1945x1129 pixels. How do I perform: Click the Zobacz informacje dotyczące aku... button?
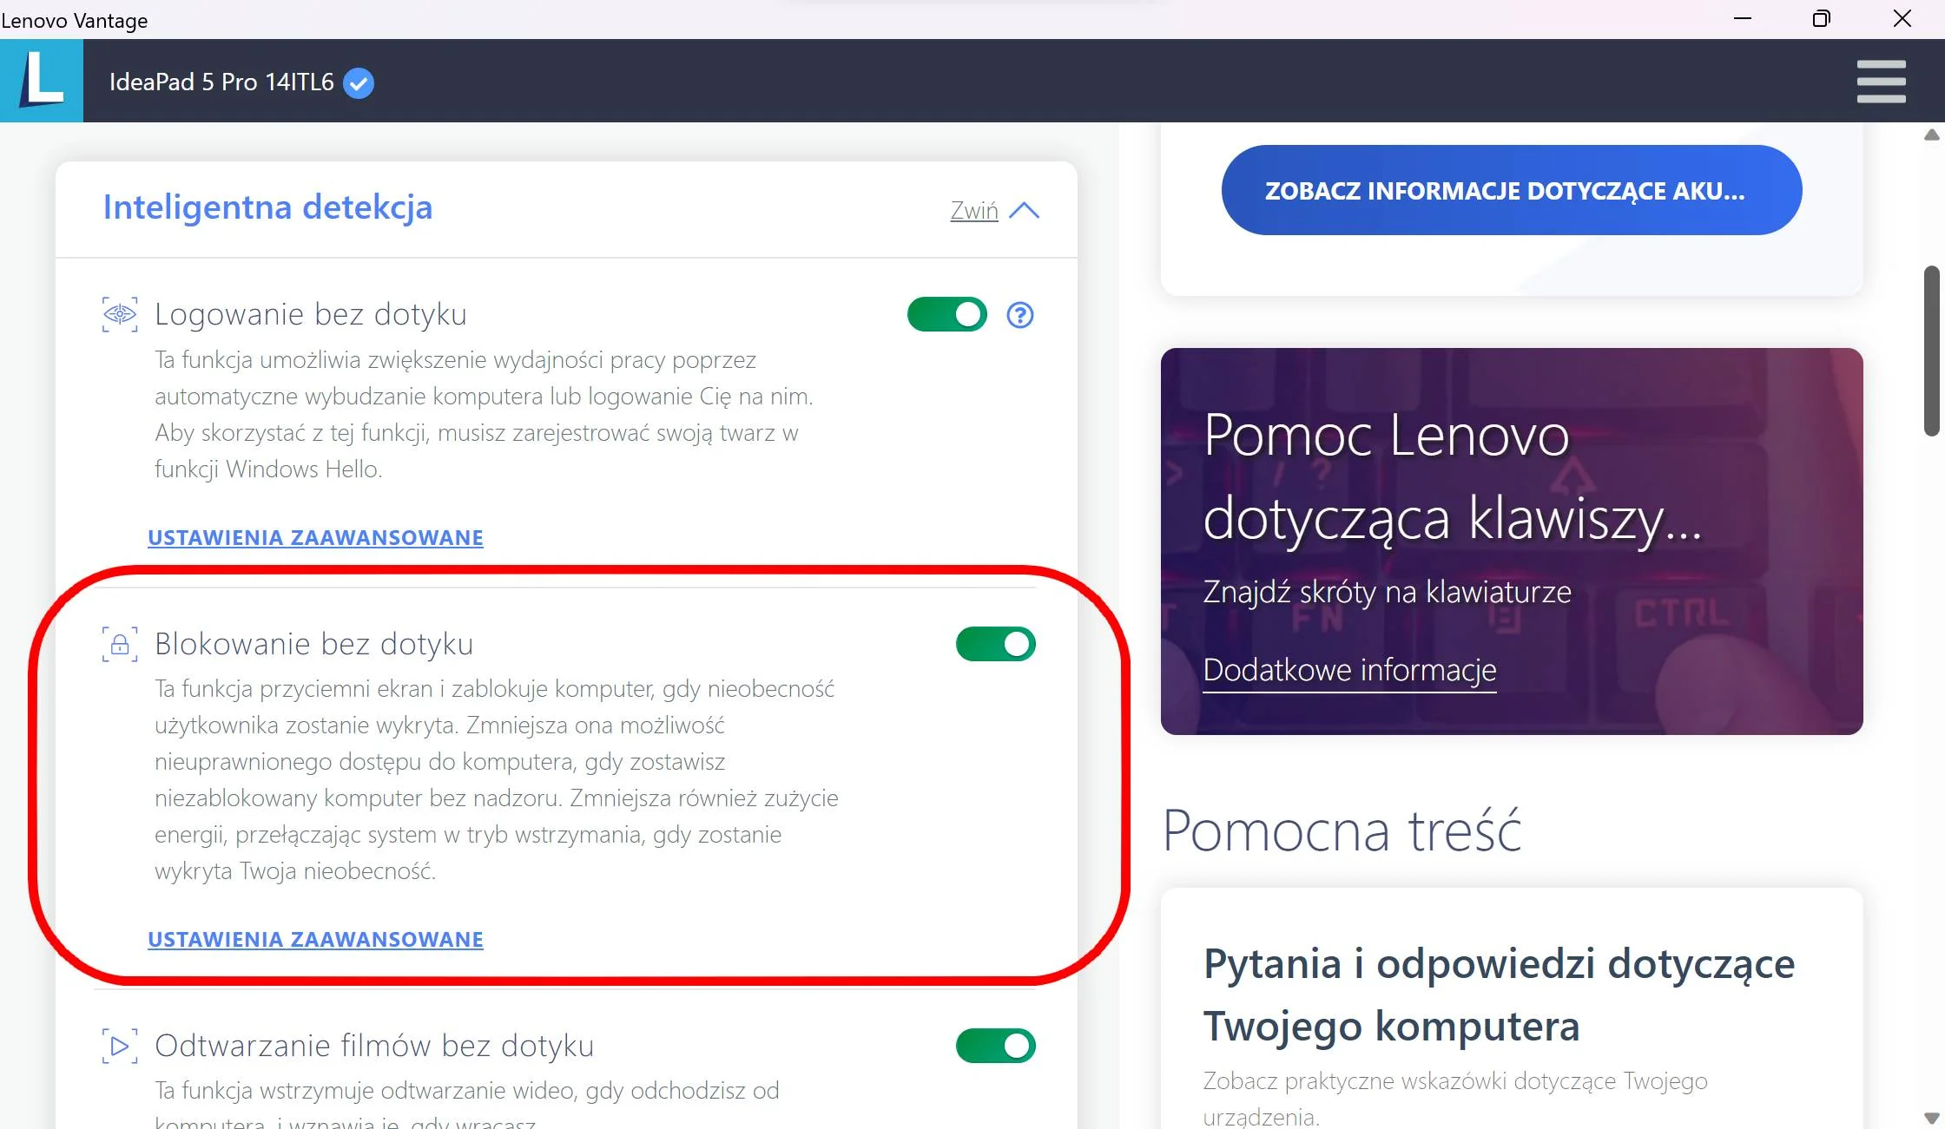(x=1512, y=190)
